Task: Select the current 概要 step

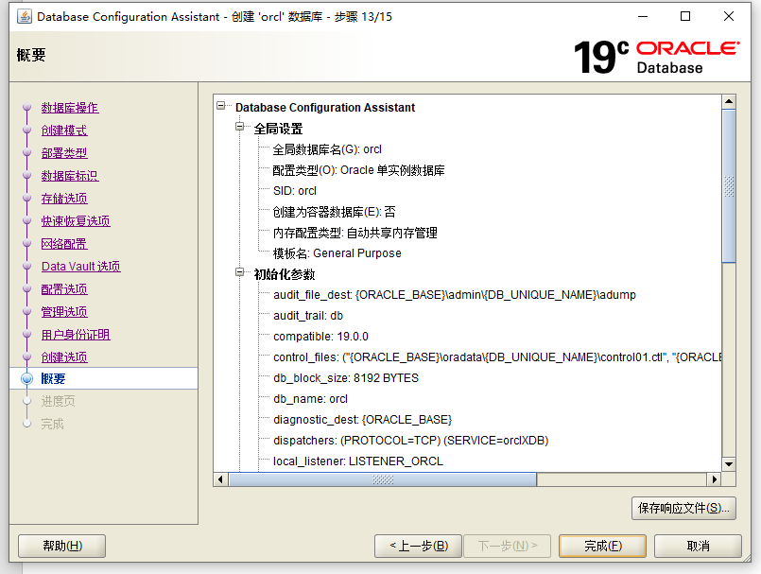Action: [x=53, y=379]
